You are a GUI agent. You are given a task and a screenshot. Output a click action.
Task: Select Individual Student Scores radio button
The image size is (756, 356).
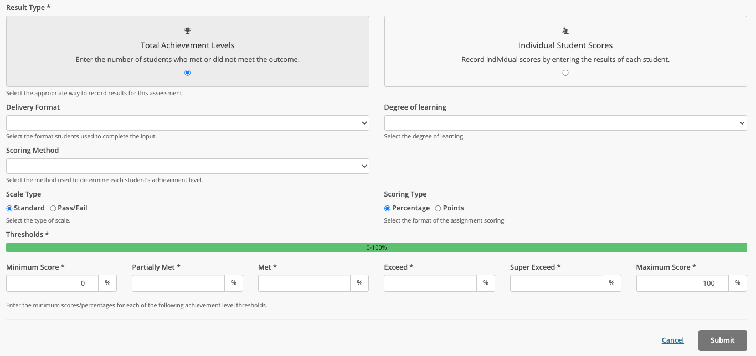tap(565, 73)
